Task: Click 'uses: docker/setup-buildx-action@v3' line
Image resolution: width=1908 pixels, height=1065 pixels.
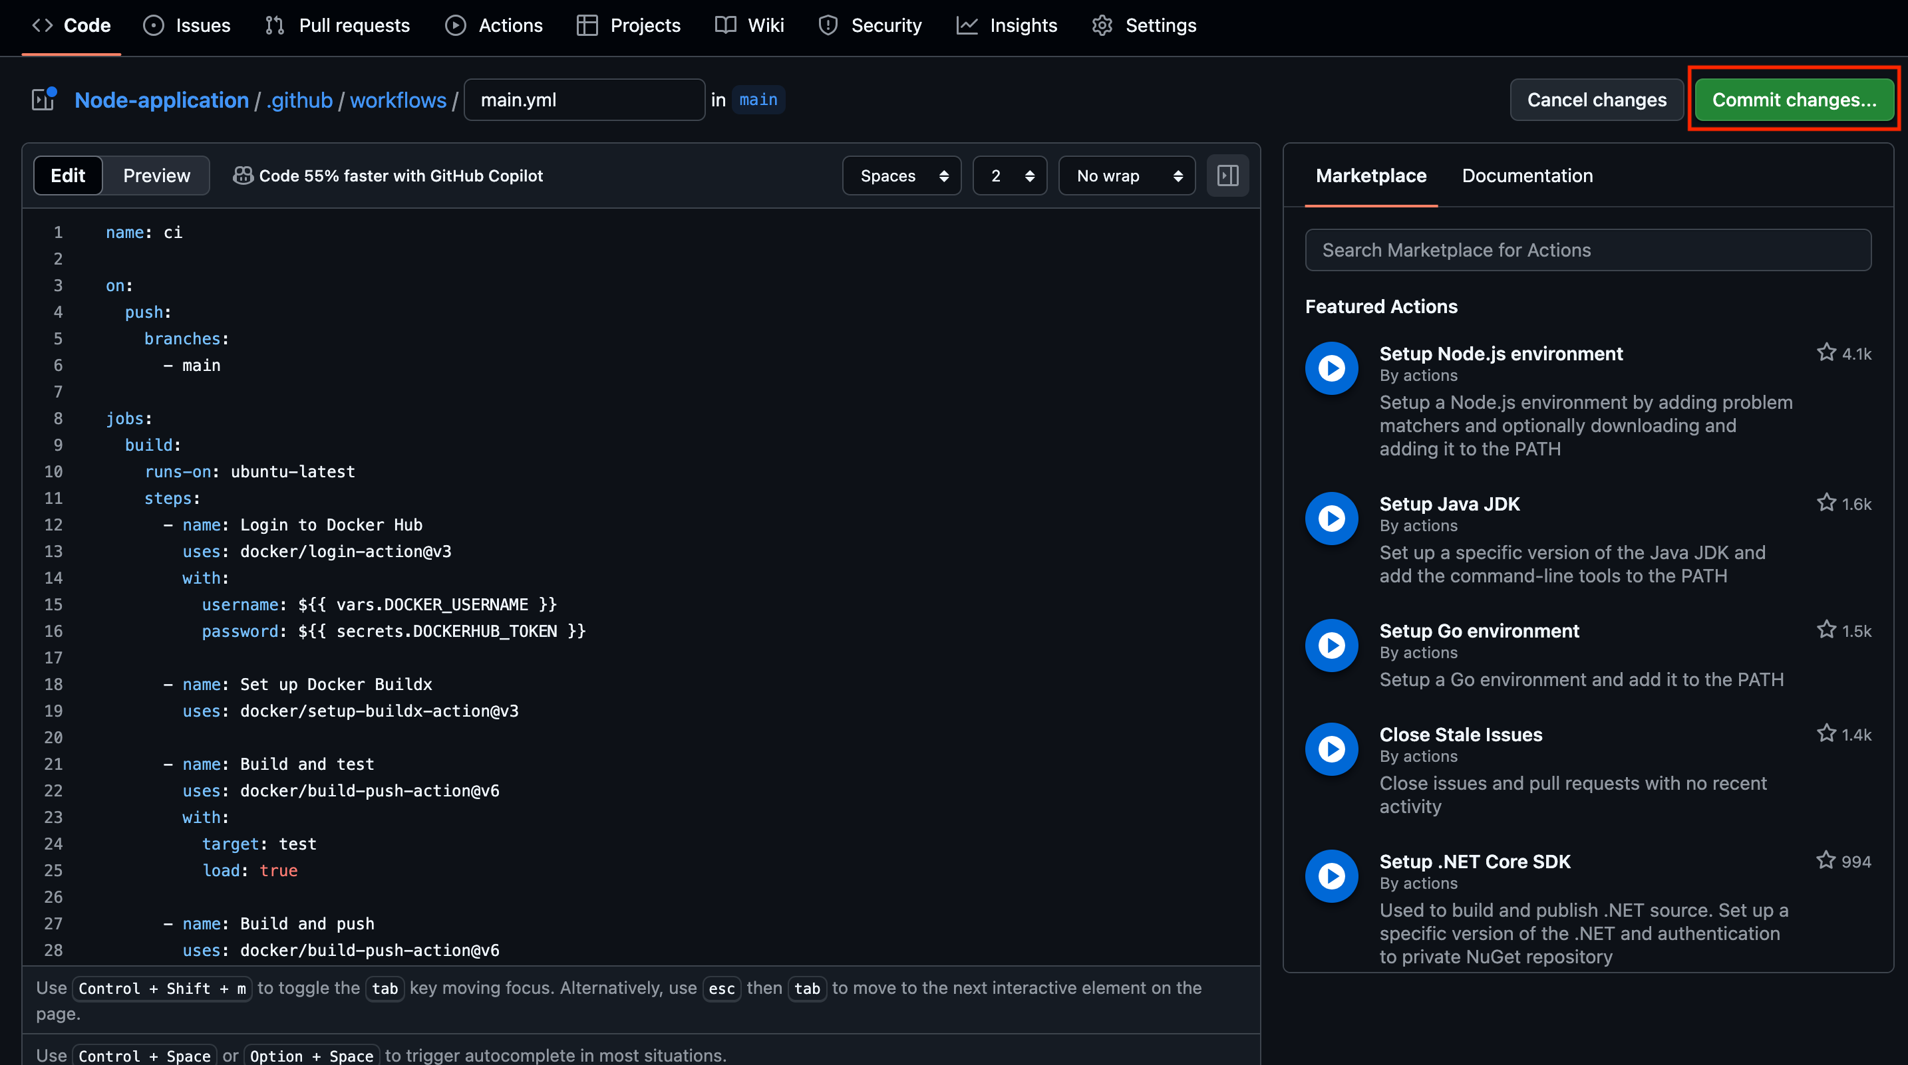Action: pos(351,711)
